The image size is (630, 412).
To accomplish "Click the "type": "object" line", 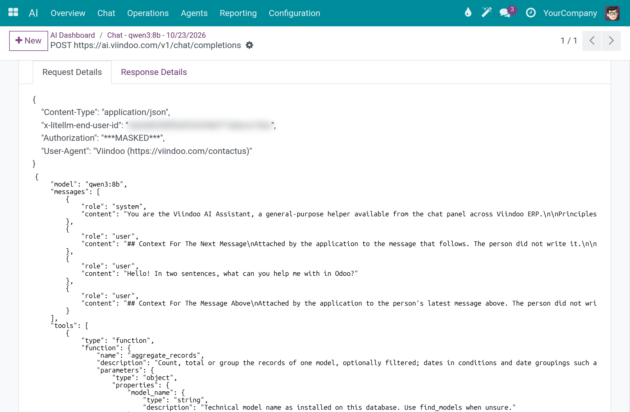I will tap(145, 378).
